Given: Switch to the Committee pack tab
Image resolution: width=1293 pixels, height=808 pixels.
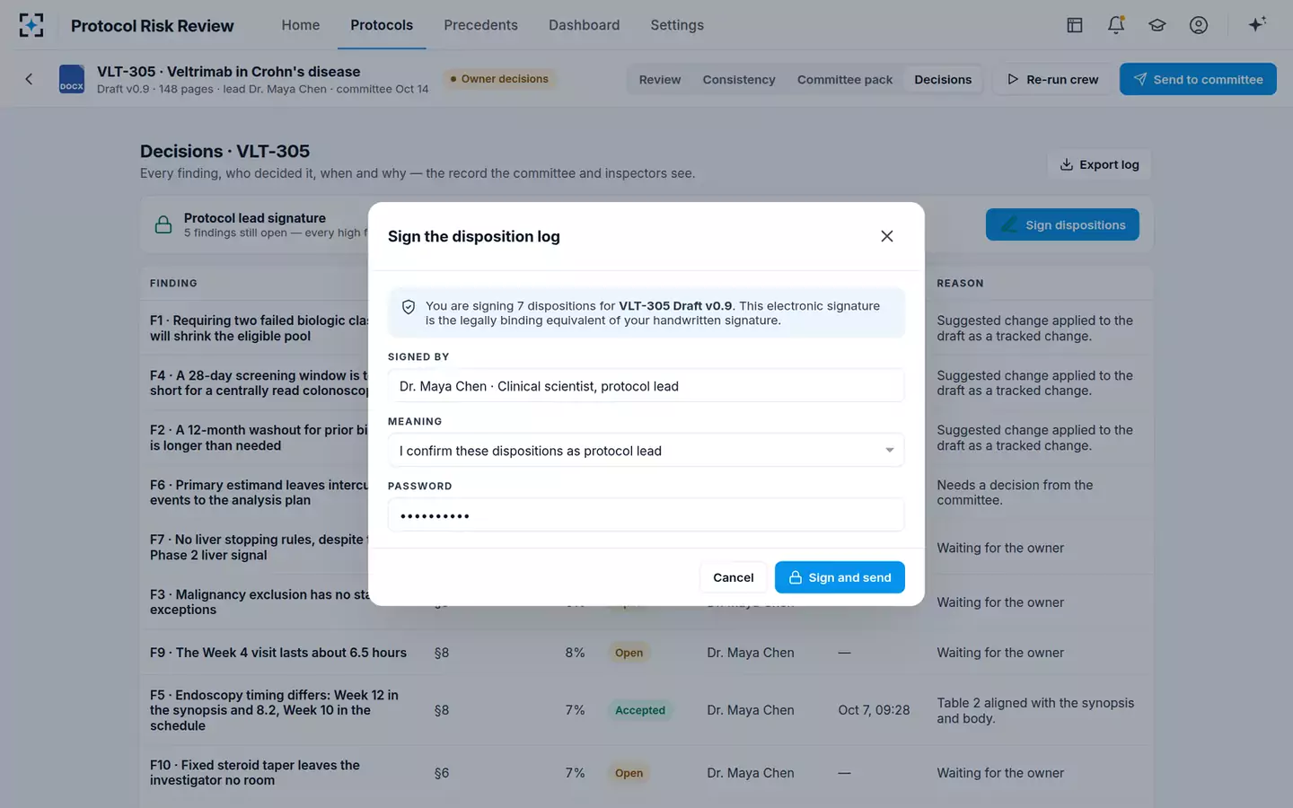Looking at the screenshot, I should tap(845, 79).
